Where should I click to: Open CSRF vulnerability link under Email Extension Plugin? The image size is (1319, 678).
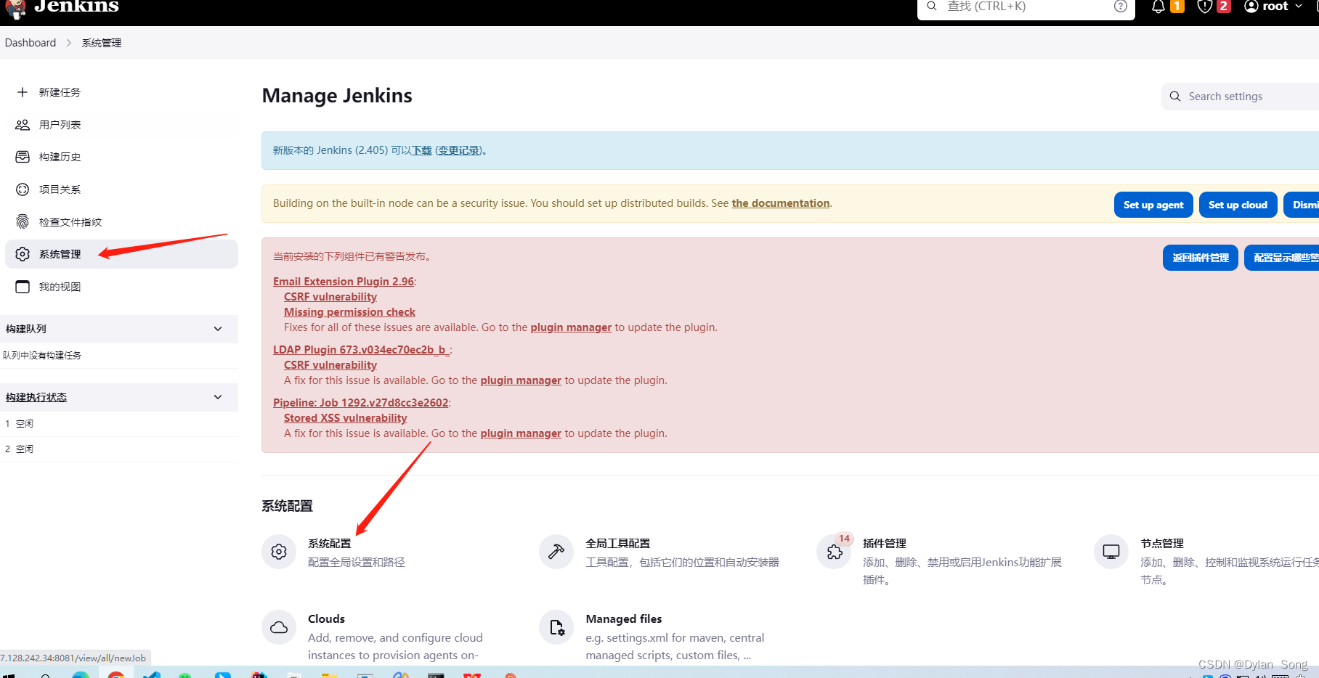click(x=330, y=297)
